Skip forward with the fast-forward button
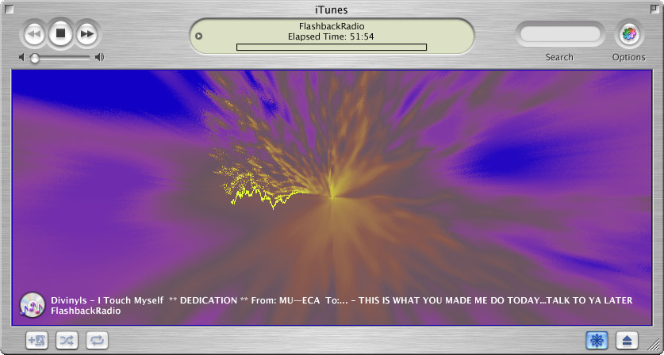 coord(87,34)
